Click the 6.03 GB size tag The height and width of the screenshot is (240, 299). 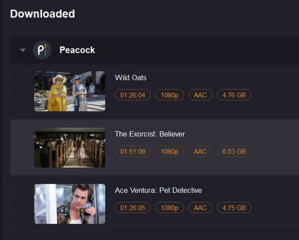pyautogui.click(x=234, y=151)
